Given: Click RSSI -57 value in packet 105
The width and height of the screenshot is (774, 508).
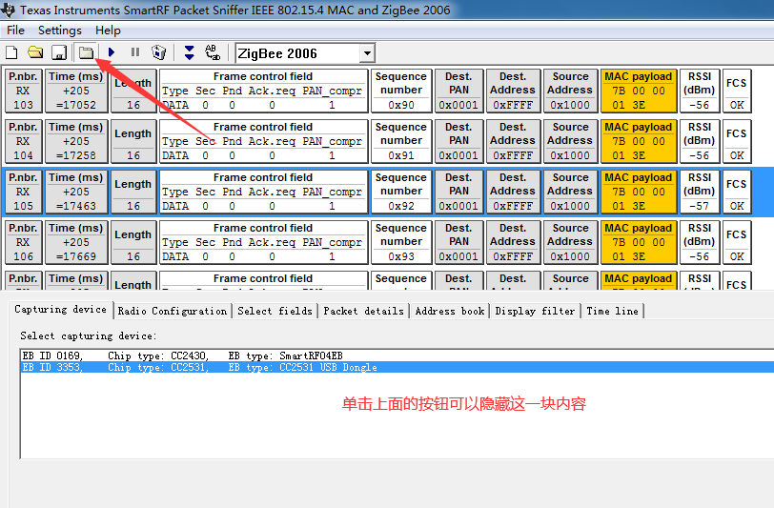Looking at the screenshot, I should (x=700, y=205).
